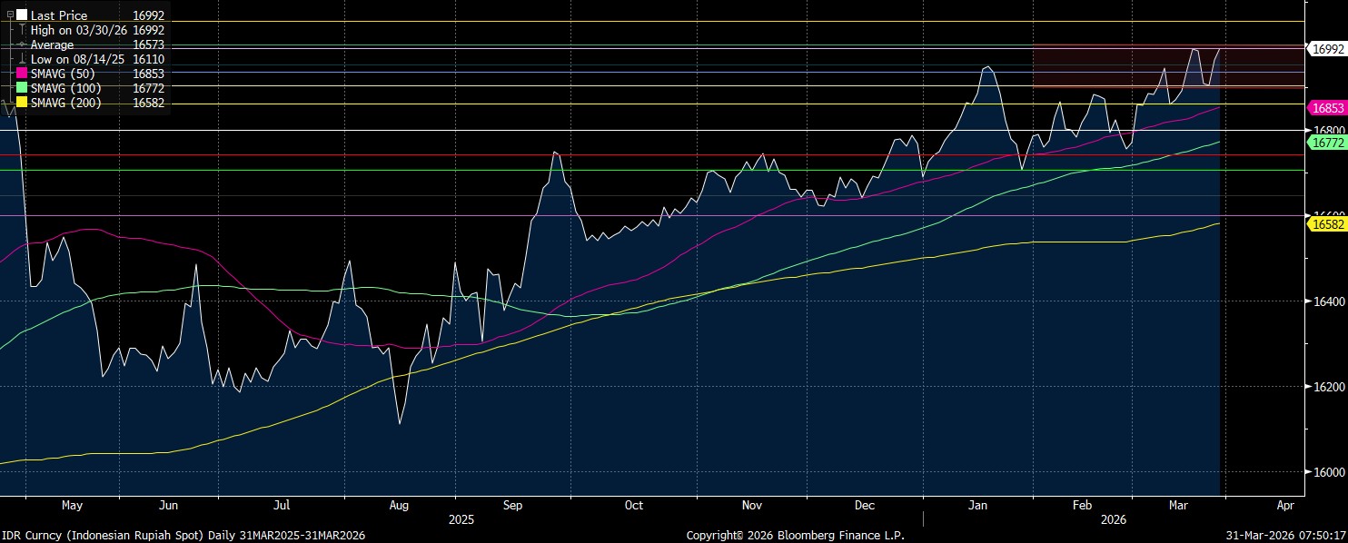1348x543 pixels.
Task: Click the yellow 16582 axis price tag
Action: (x=1327, y=222)
